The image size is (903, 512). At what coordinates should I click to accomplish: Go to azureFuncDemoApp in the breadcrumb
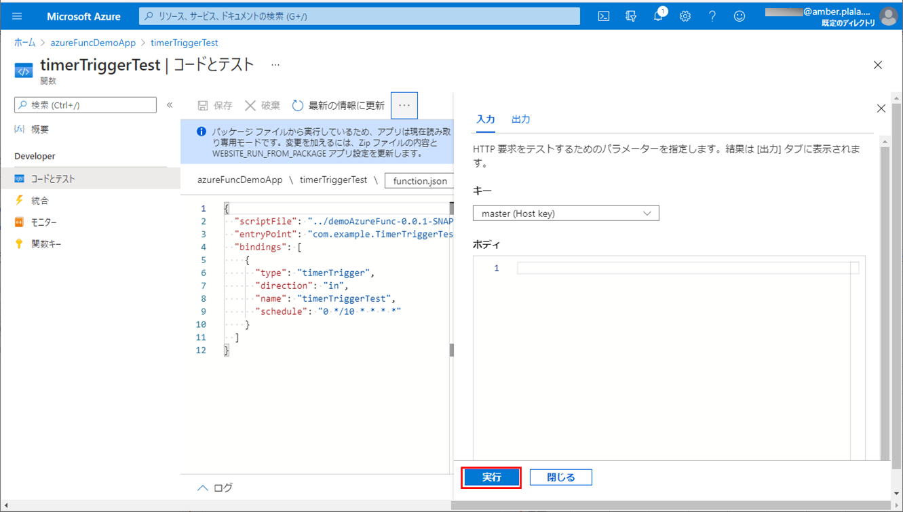coord(93,43)
